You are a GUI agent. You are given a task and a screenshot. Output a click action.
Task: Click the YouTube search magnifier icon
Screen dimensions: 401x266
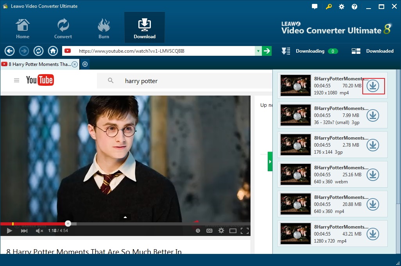point(111,81)
